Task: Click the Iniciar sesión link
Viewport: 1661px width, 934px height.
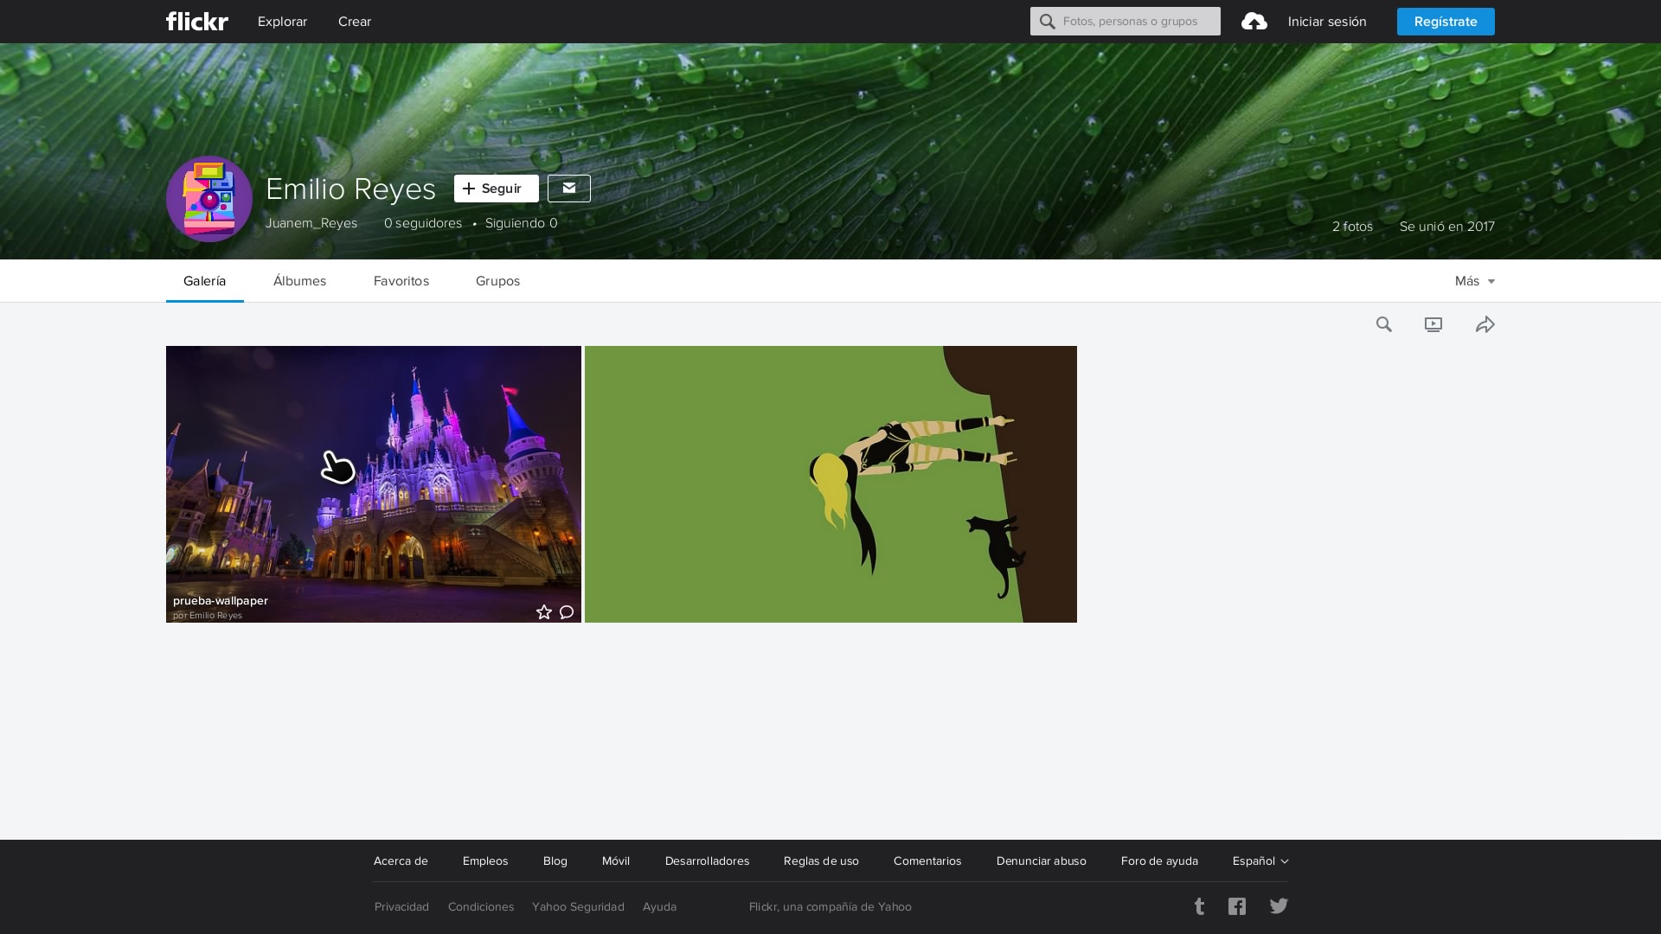Action: [1327, 22]
